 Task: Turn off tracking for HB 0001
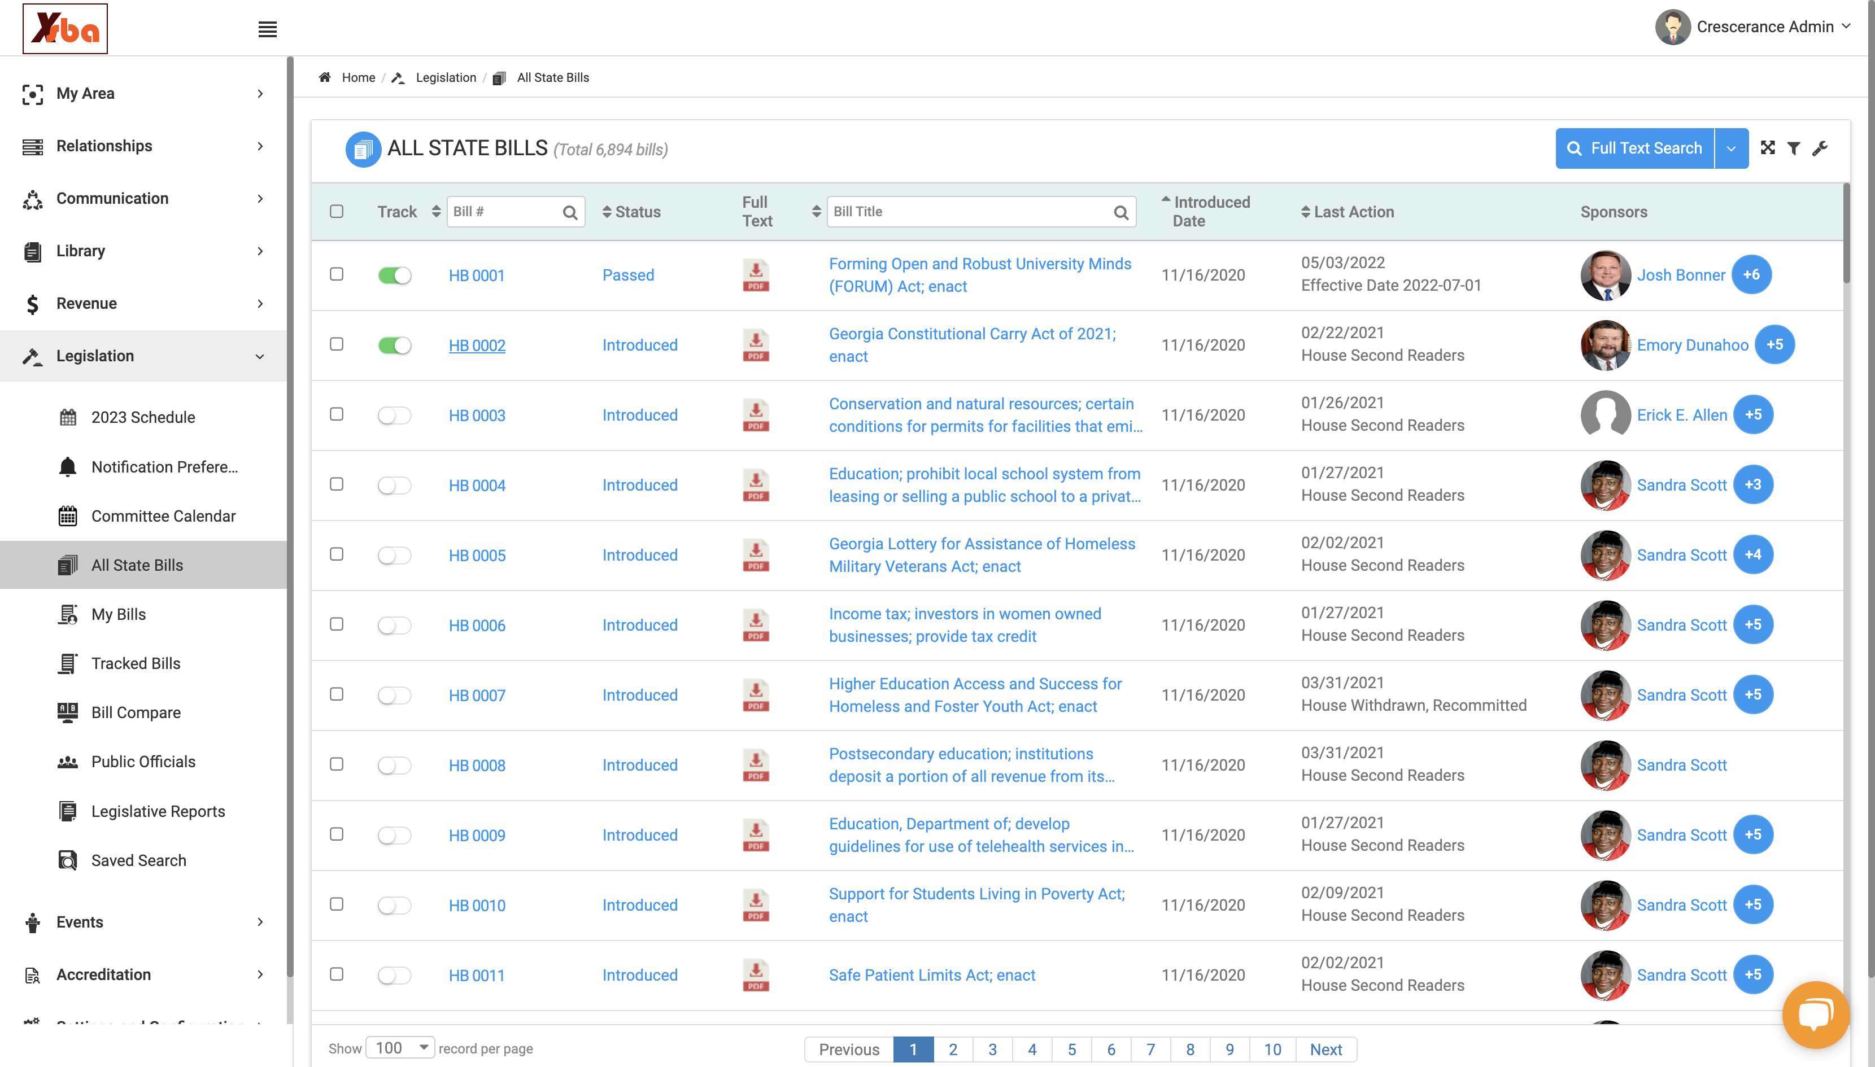pos(394,276)
